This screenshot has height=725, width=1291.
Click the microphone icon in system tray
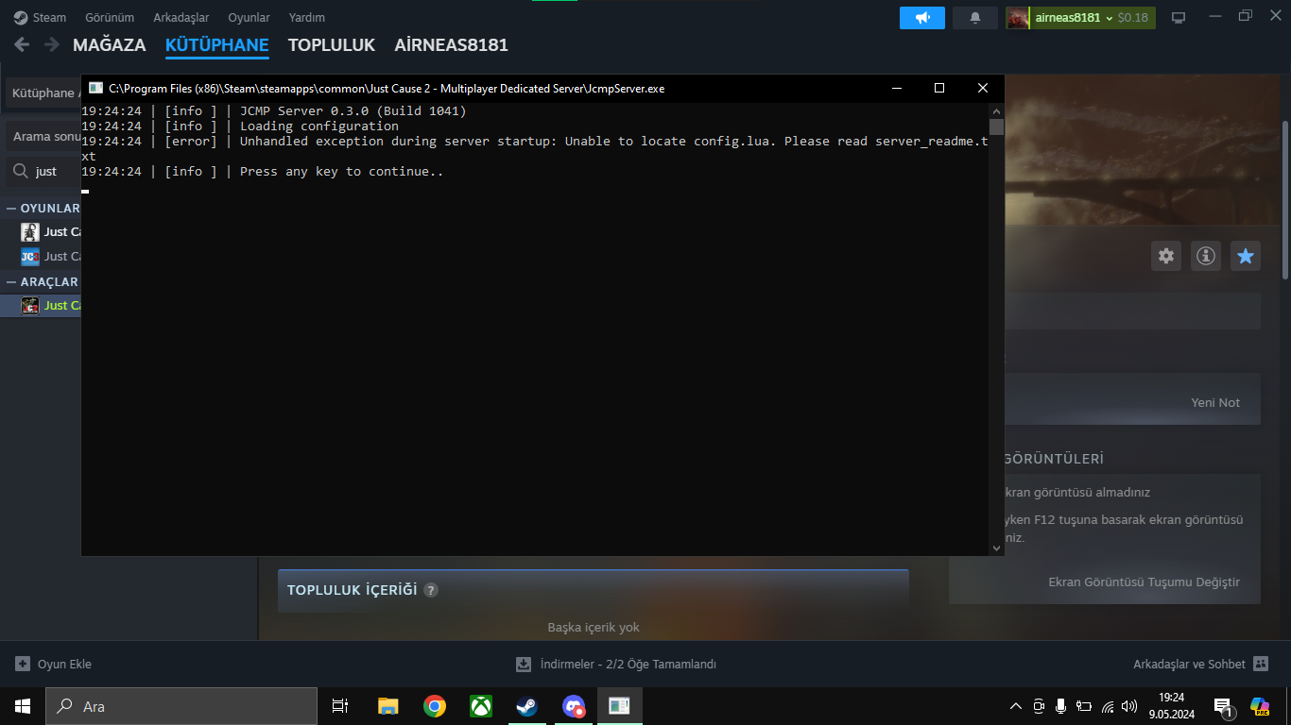[1061, 706]
